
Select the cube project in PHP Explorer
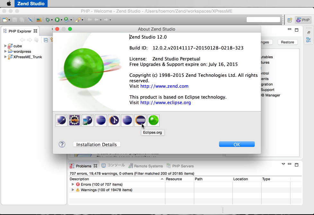[18, 46]
